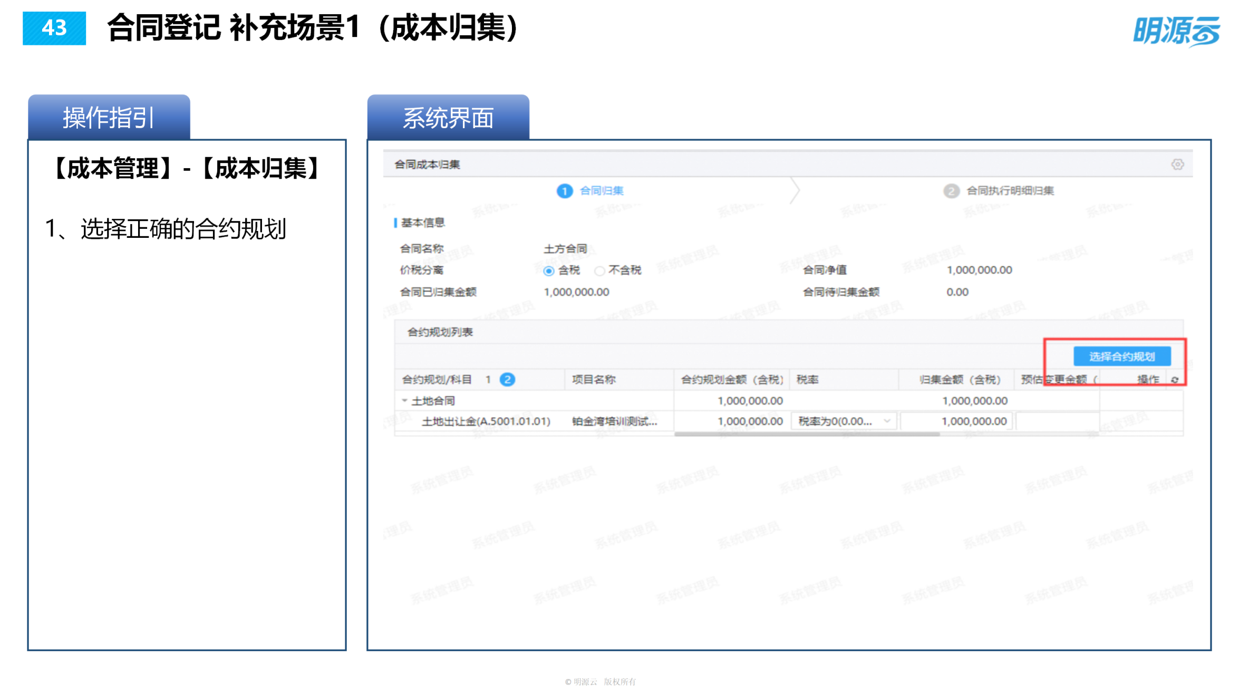Select the step one 合同归集 circle icon

(x=564, y=191)
